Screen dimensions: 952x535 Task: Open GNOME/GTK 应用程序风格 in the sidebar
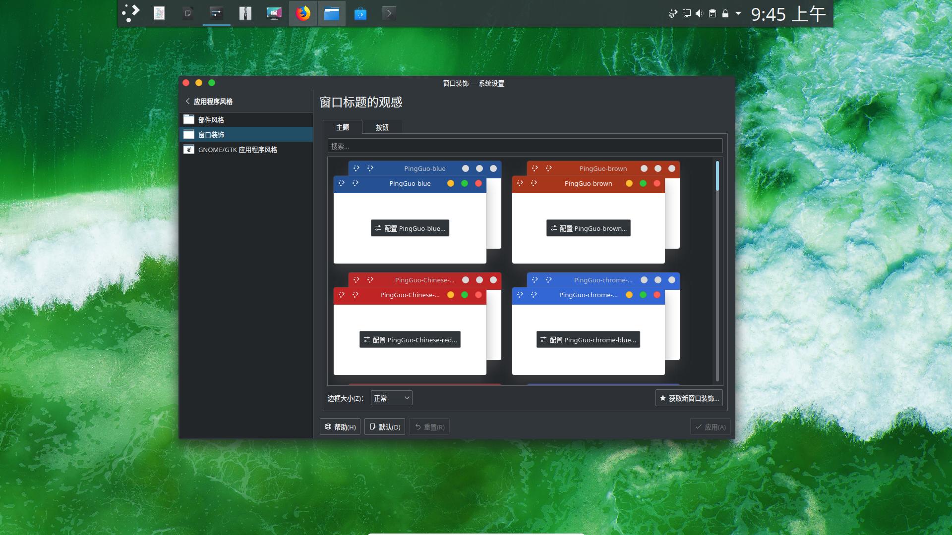[x=246, y=150]
